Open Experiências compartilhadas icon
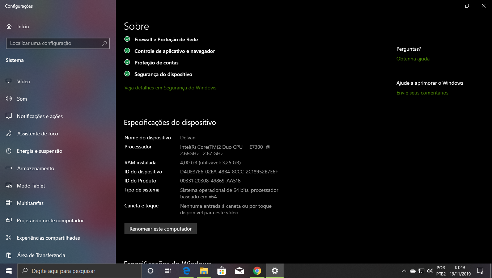492x278 pixels. click(9, 238)
